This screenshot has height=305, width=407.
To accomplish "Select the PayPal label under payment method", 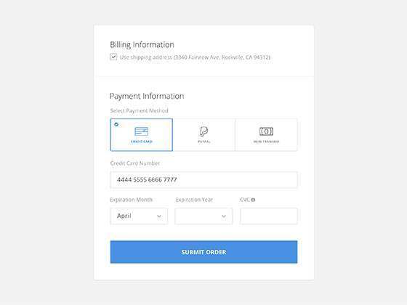I will 204,142.
